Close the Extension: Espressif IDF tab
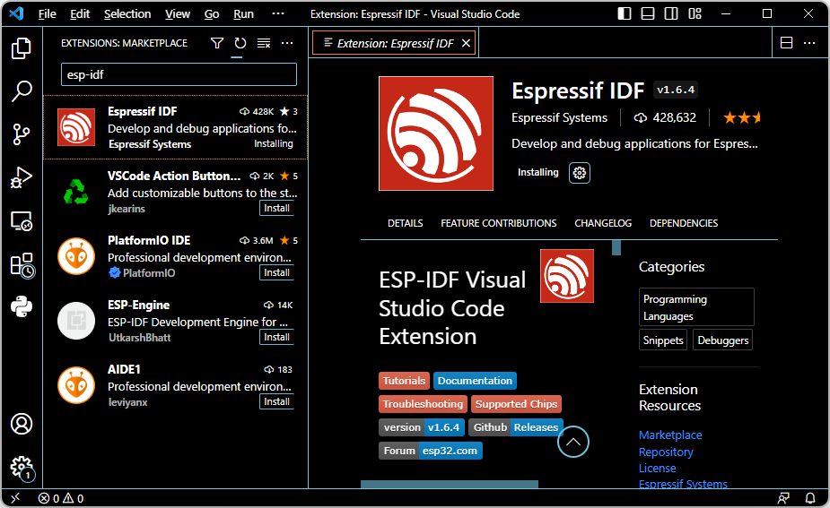 (x=466, y=43)
